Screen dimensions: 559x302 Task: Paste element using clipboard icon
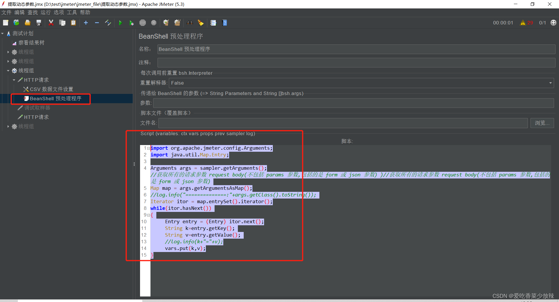pos(73,23)
